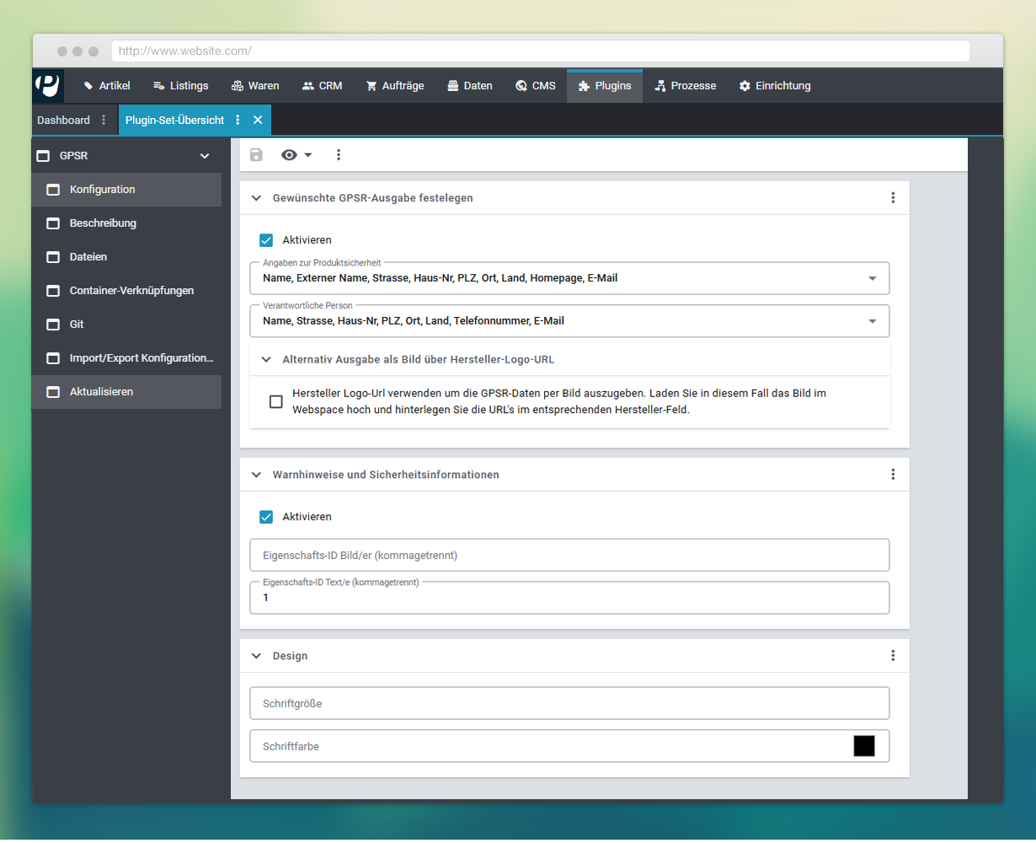
Task: Select Konfiguration in the sidebar
Action: tap(127, 190)
